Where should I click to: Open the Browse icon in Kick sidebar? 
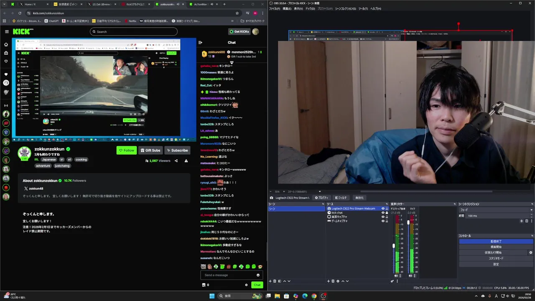pyautogui.click(x=6, y=53)
